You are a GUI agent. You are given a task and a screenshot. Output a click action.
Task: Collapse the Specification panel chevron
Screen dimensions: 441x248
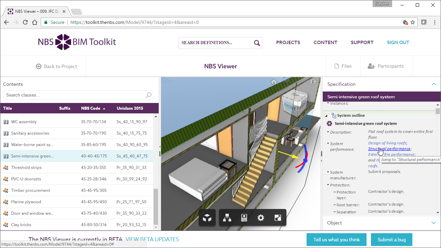tap(434, 84)
